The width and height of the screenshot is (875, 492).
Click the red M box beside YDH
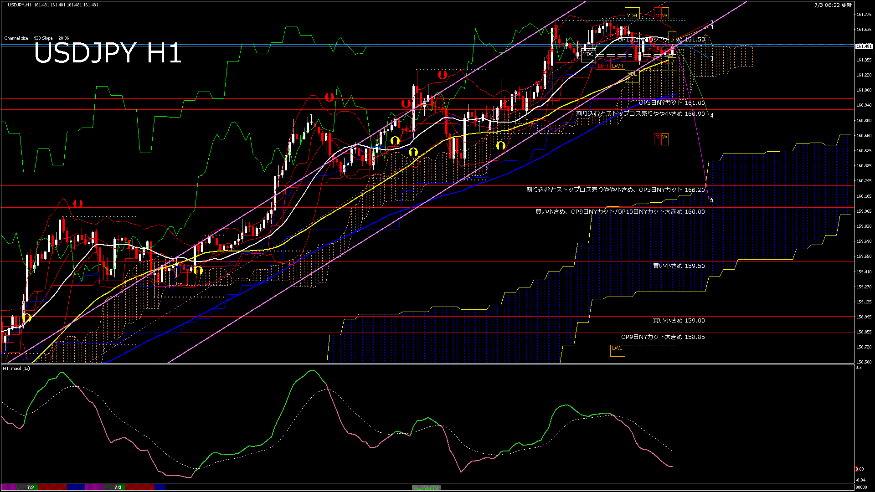point(658,15)
